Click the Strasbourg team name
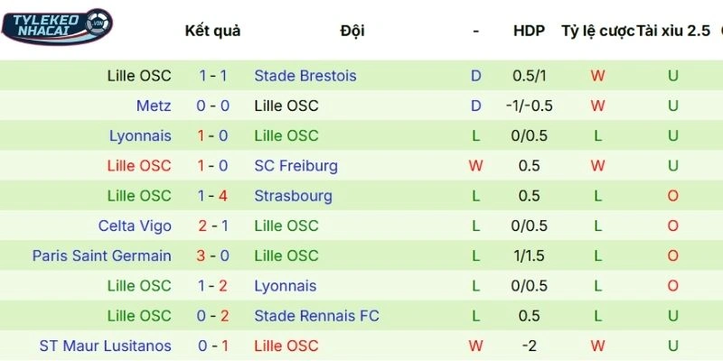Image resolution: width=723 pixels, height=361 pixels. pyautogui.click(x=294, y=196)
